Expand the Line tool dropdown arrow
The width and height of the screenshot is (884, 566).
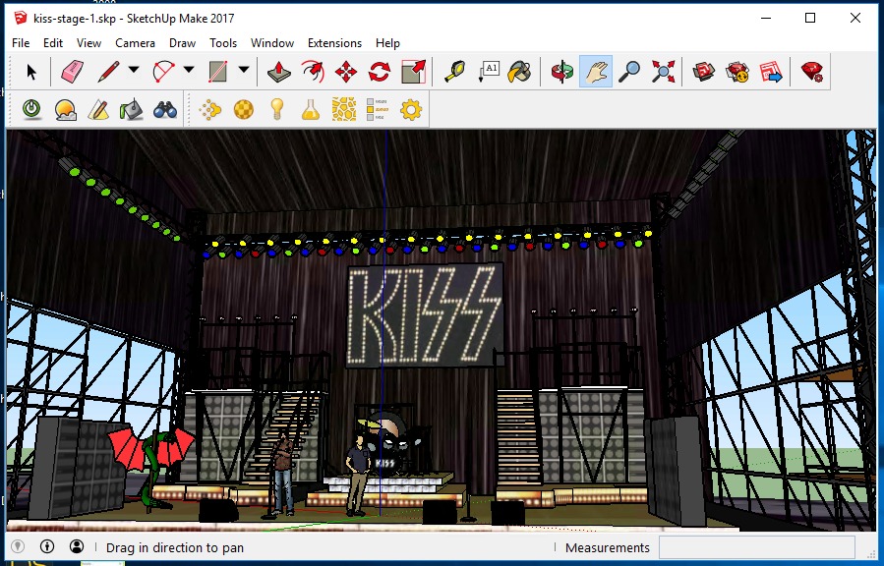[134, 70]
